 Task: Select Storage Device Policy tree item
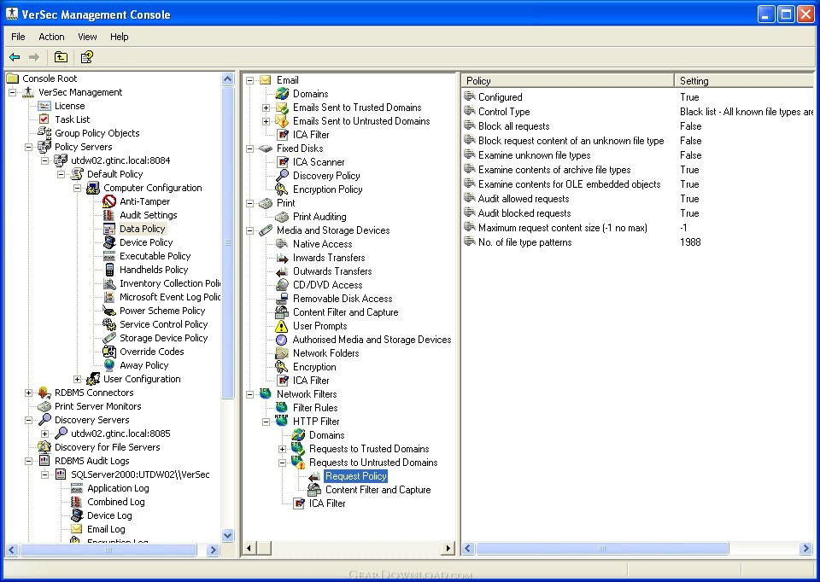pyautogui.click(x=163, y=338)
